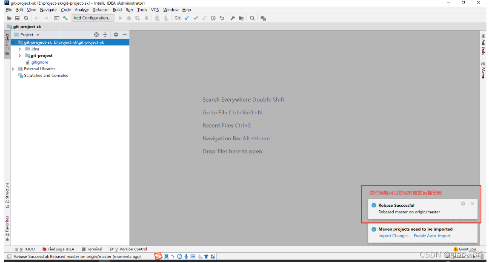The image size is (489, 263).
Task: Open the Help menu
Action: click(x=186, y=10)
